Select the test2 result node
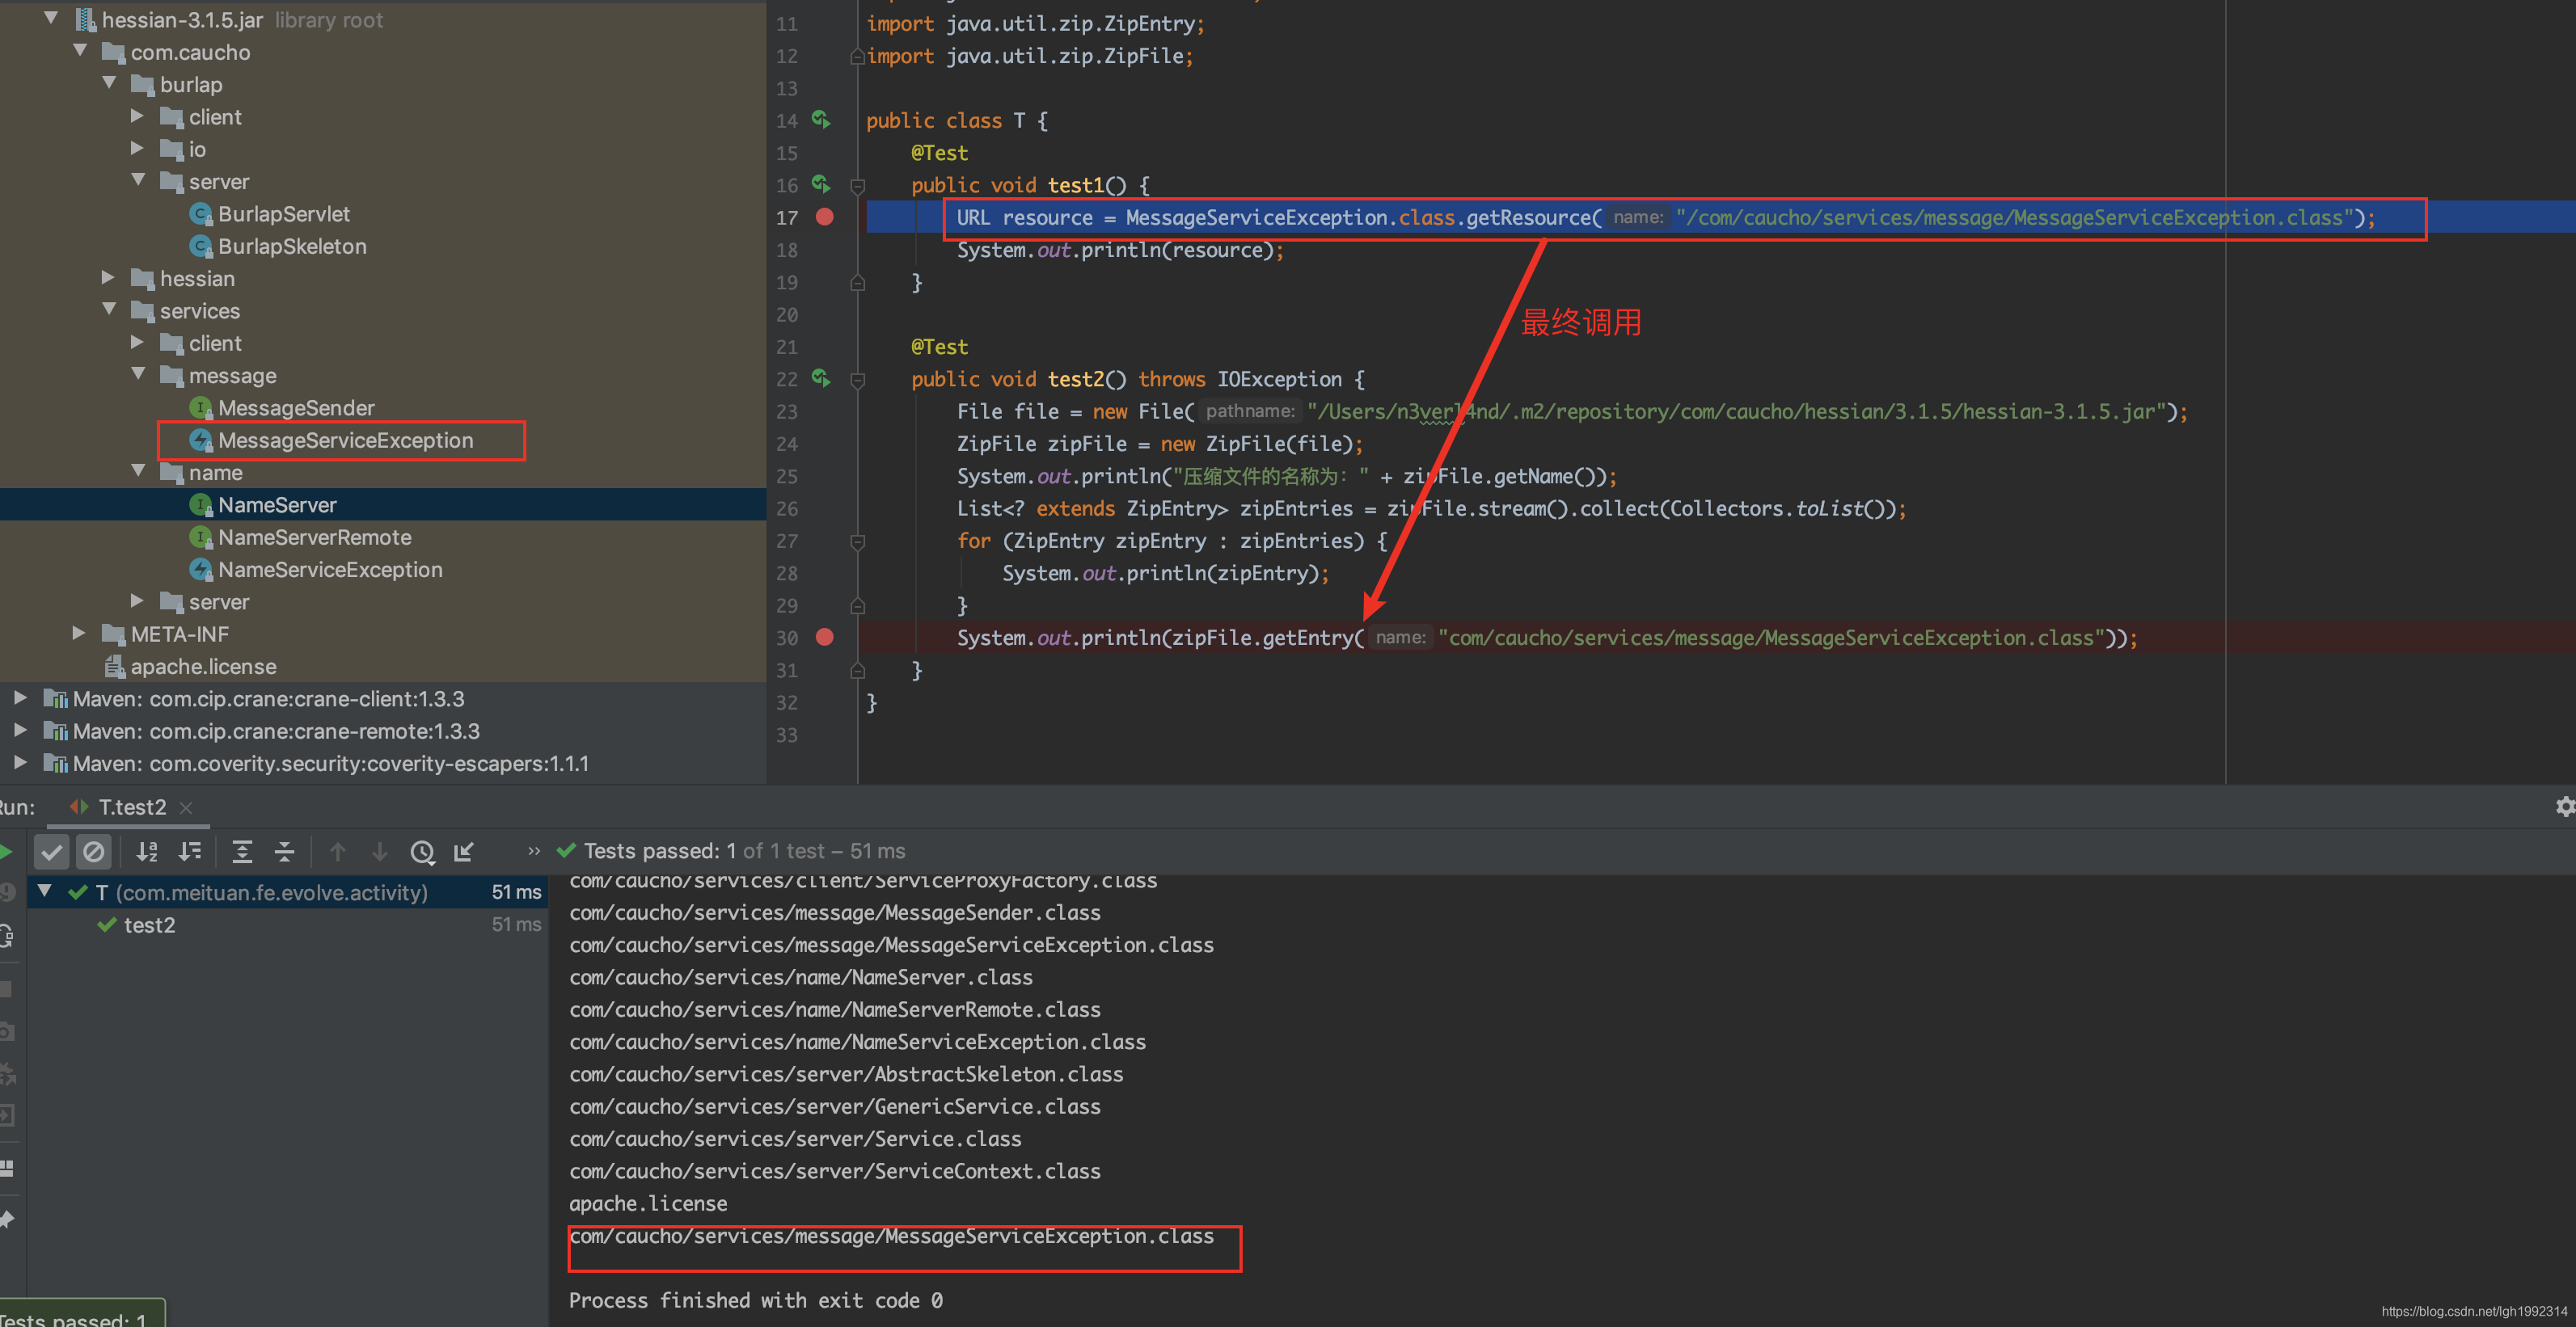Image resolution: width=2576 pixels, height=1327 pixels. (149, 925)
